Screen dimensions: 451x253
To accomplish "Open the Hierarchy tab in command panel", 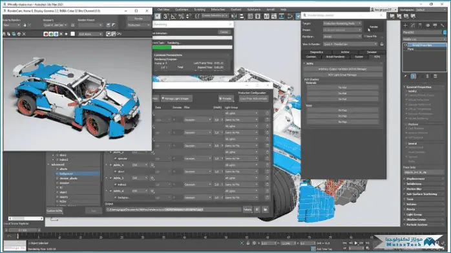I will [420, 26].
